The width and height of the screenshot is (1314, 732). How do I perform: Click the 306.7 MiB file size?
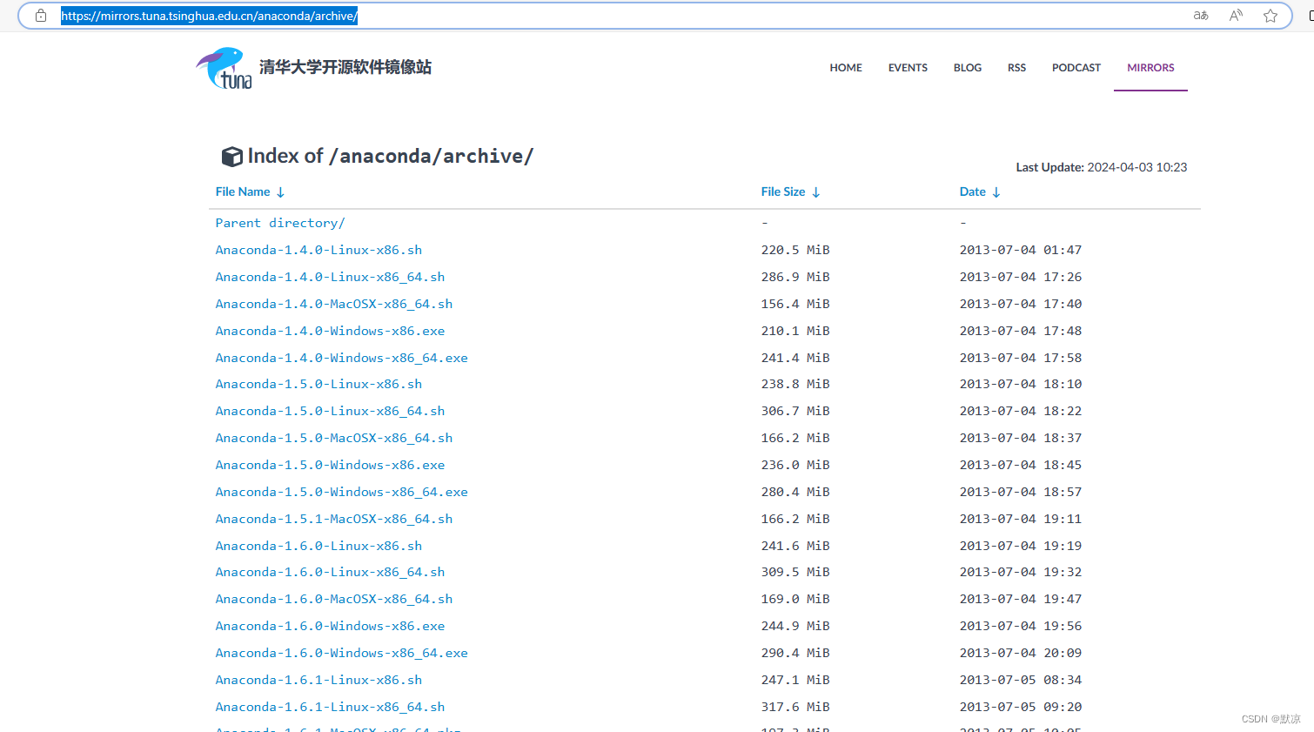point(795,412)
